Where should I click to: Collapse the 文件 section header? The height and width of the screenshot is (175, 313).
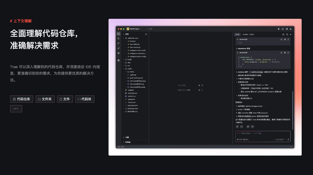tap(126, 34)
